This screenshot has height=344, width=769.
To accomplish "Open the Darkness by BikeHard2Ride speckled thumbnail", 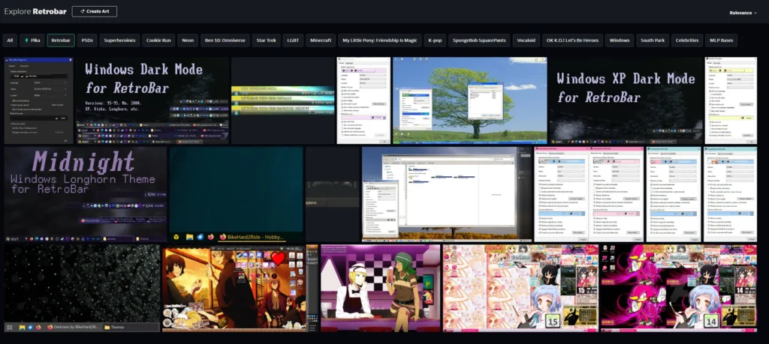I will pos(82,288).
